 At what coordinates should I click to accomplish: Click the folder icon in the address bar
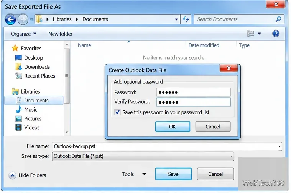39,19
